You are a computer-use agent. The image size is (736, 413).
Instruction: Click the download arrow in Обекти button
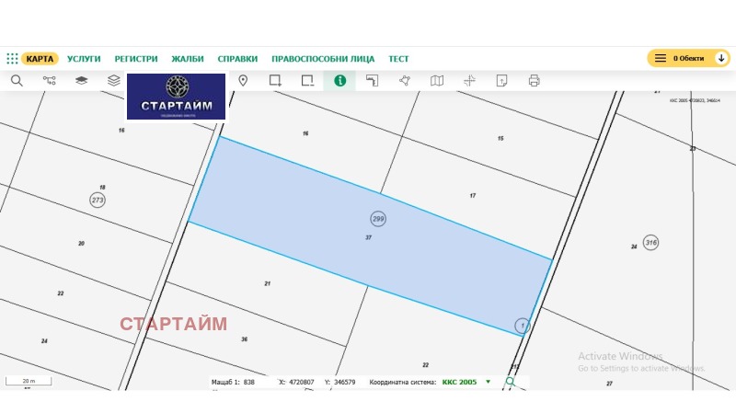click(721, 58)
